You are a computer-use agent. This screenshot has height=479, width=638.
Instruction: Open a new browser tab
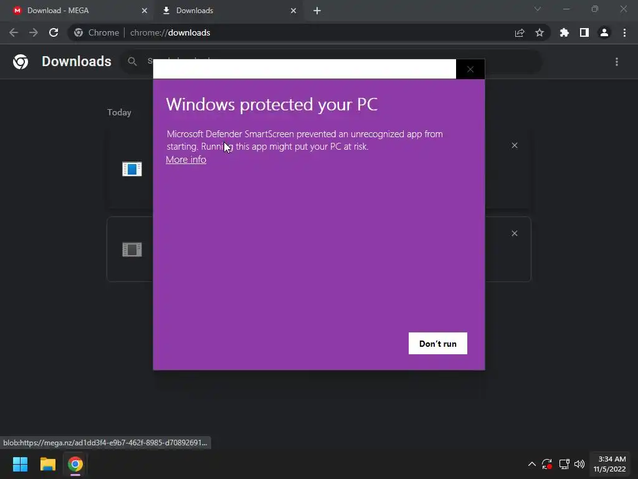tap(317, 11)
